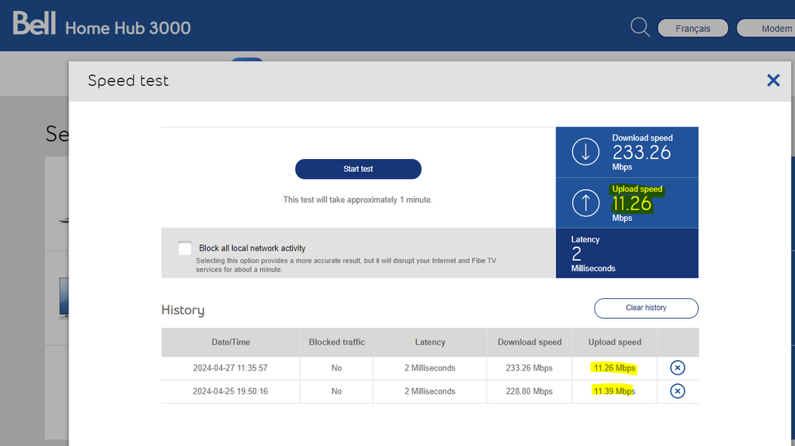Click the Date/Time column header

click(x=231, y=342)
